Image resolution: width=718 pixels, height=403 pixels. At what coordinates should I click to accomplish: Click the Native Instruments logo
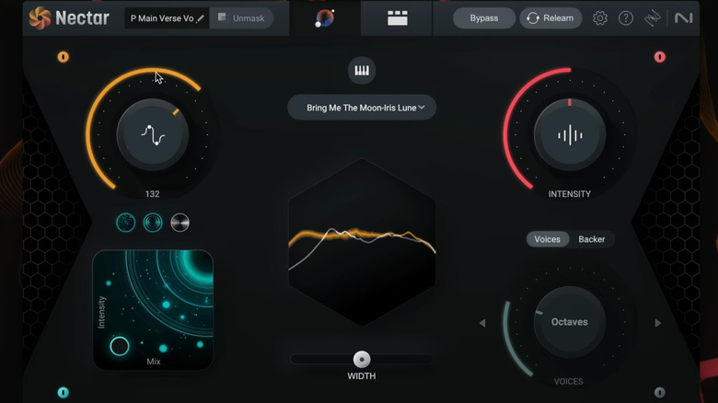pyautogui.click(x=683, y=18)
